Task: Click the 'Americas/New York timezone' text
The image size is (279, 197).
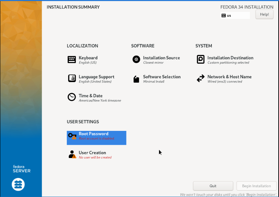Action: coord(100,101)
